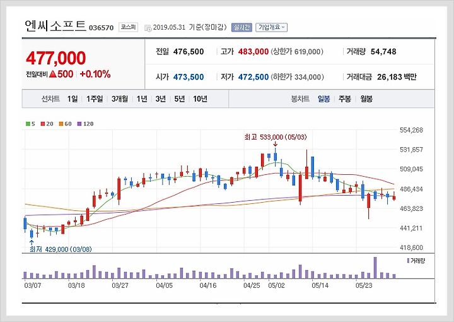This screenshot has height=322, width=454.
Task: Click the 엔씨소프트 stock name heading
Action: [55, 26]
